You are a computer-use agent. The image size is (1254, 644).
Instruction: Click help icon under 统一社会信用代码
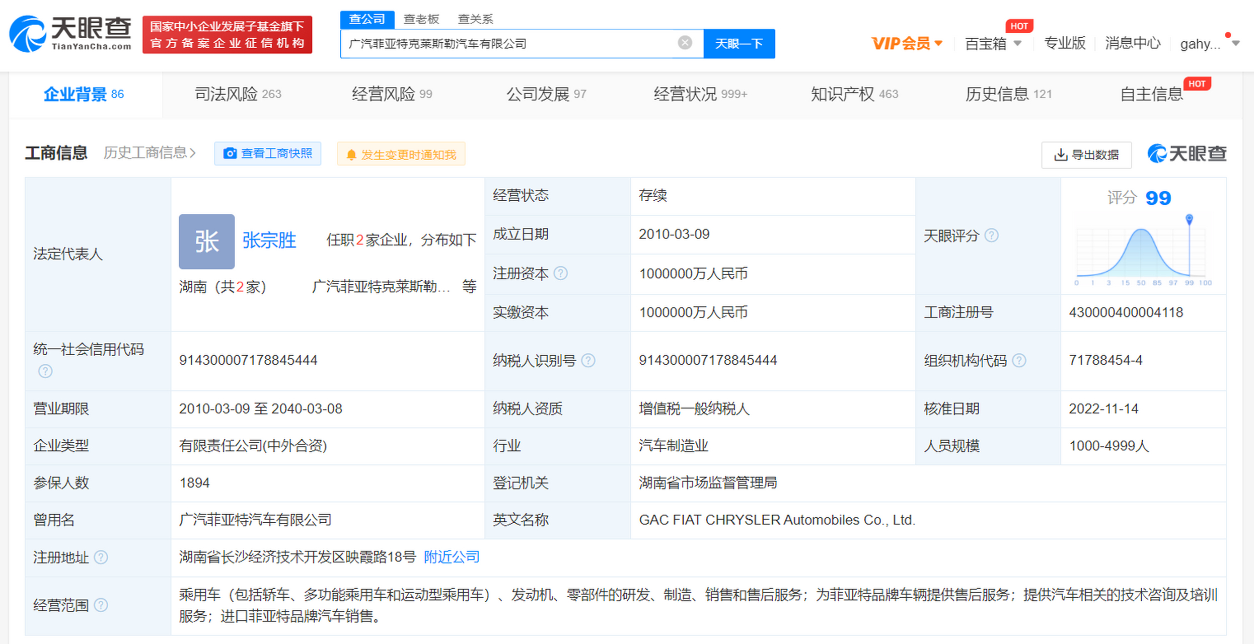pos(45,371)
